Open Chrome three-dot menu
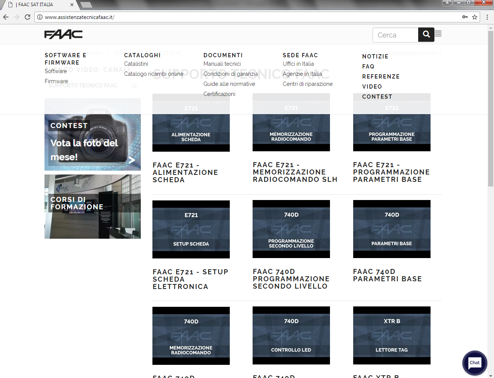Image resolution: width=494 pixels, height=378 pixels. pos(487,17)
